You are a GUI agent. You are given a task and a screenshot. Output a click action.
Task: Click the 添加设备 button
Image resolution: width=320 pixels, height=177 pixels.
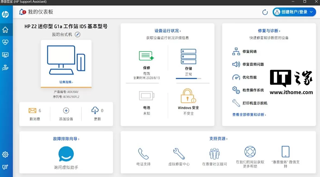(x=66, y=114)
